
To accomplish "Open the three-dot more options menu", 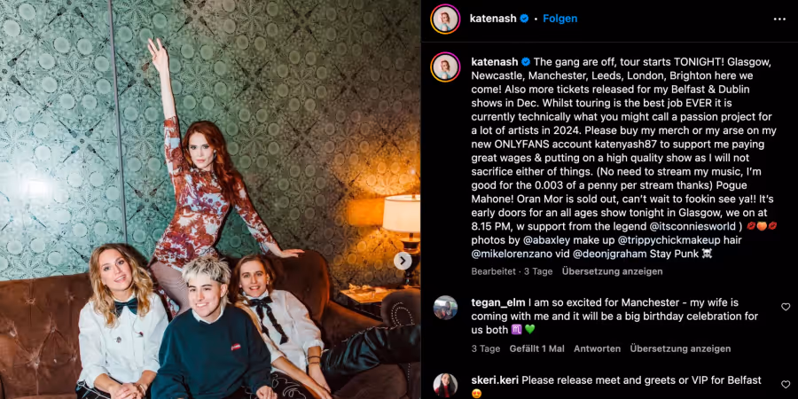I will [x=779, y=19].
